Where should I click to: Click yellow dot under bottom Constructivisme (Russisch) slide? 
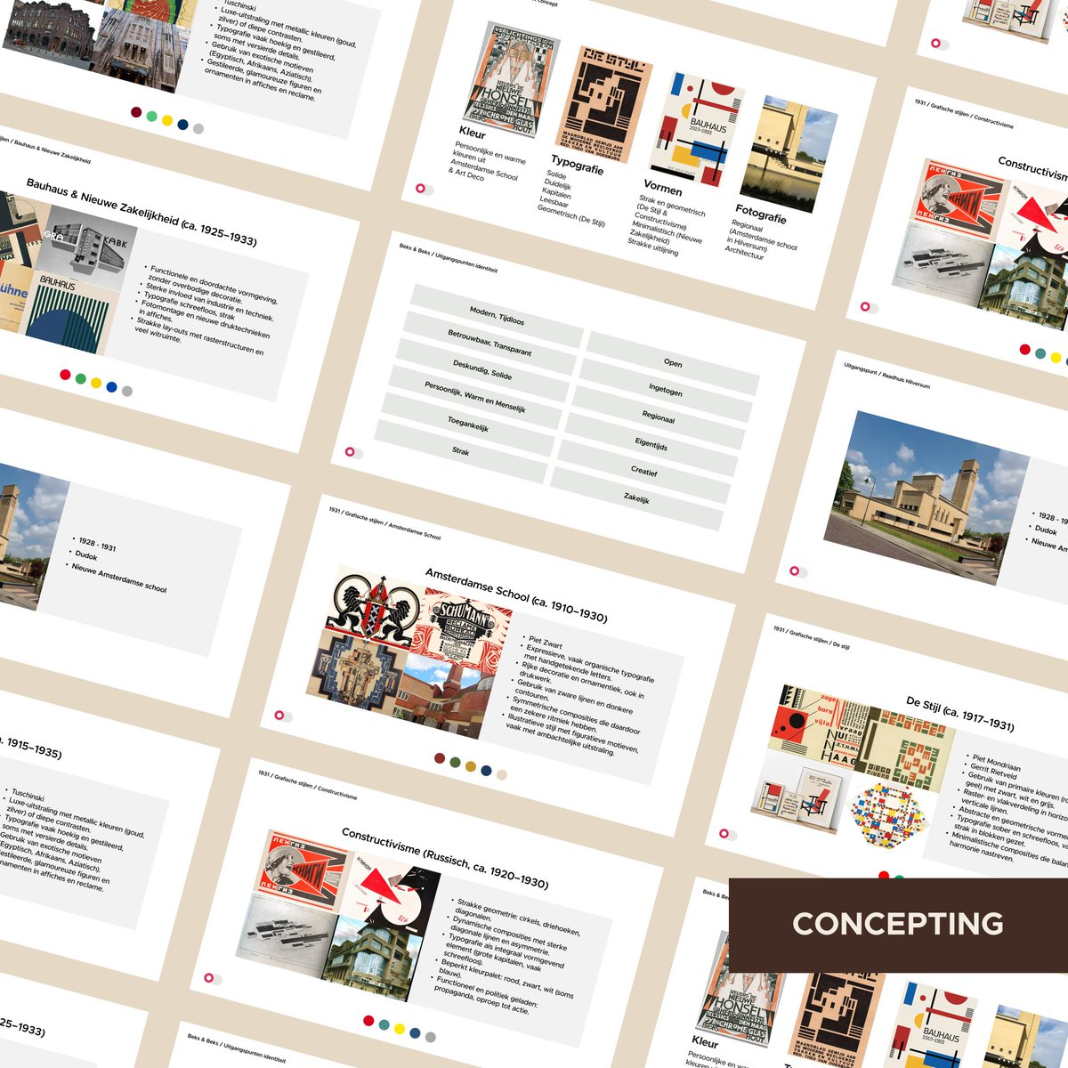(399, 1029)
